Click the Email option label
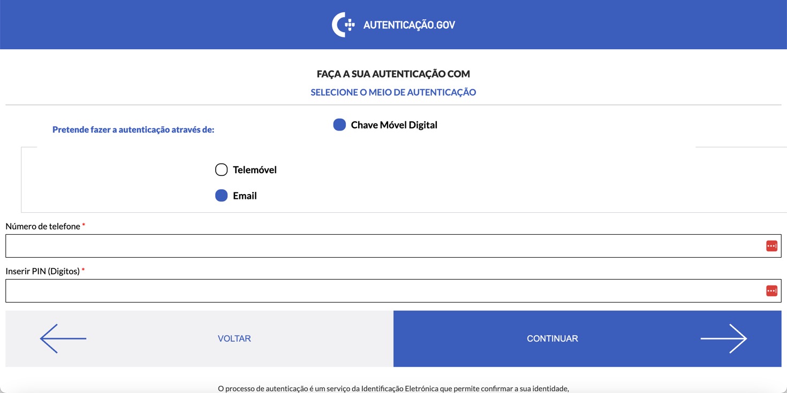The image size is (787, 393). (245, 196)
